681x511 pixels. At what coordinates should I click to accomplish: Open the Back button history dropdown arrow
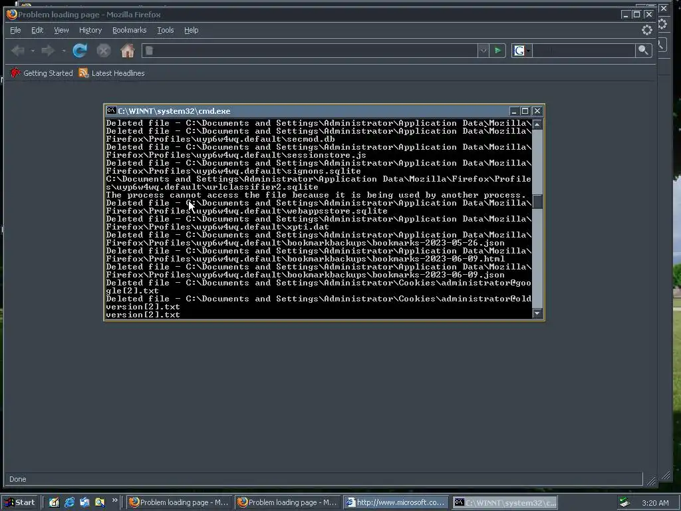click(x=33, y=51)
